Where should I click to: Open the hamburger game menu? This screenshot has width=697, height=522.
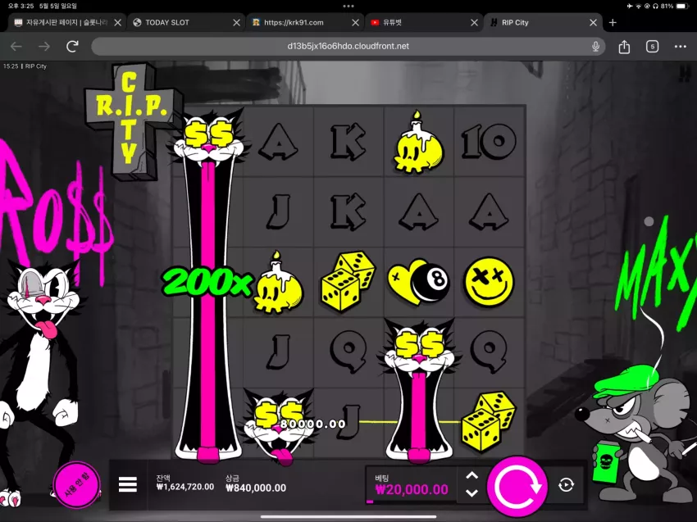tap(128, 484)
